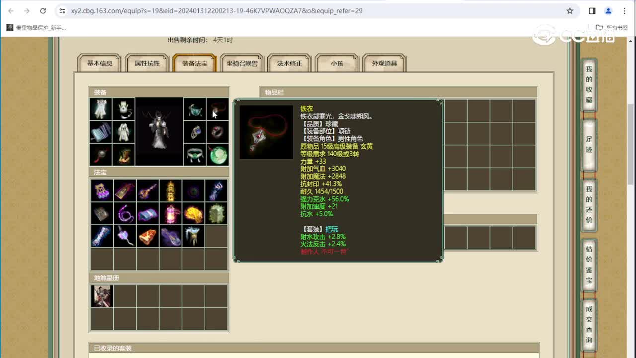Select the pink lantern 法宝 icon
Viewport: 636px width, 358px height.
pyautogui.click(x=170, y=213)
